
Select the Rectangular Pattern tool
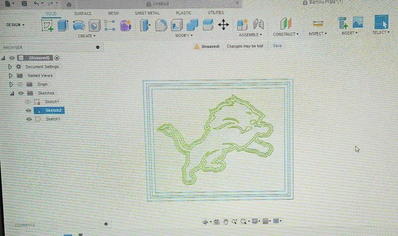(x=109, y=25)
